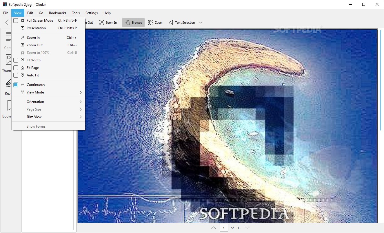The image size is (384, 233).
Task: Activate the Zoom tool in toolbar
Action: pyautogui.click(x=155, y=23)
